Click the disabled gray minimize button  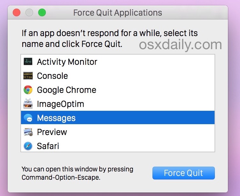point(29,13)
